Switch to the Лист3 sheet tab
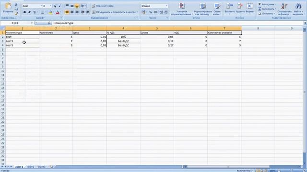The width and height of the screenshot is (307, 172). (x=42, y=167)
